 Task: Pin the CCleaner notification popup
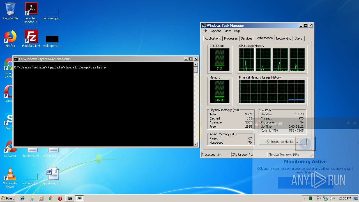point(348,123)
